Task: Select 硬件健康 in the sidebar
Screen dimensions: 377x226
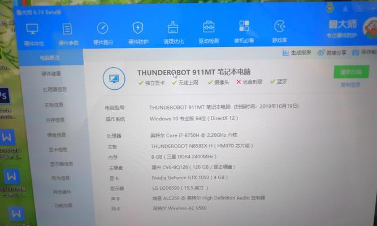Action: [x=51, y=74]
